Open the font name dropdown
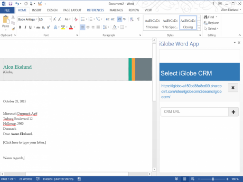This screenshot has width=243, height=182. tap(37, 19)
